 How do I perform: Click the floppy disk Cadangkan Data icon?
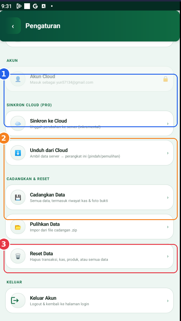(18, 197)
